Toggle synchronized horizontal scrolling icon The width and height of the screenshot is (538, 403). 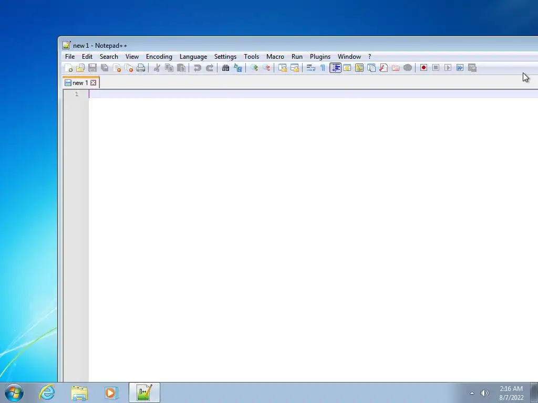(294, 68)
